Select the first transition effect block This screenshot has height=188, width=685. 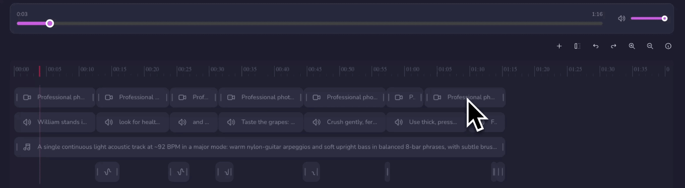tap(107, 172)
